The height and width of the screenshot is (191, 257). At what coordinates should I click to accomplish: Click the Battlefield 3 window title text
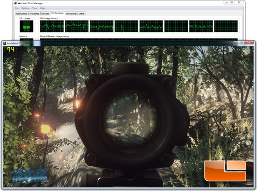coord(14,43)
